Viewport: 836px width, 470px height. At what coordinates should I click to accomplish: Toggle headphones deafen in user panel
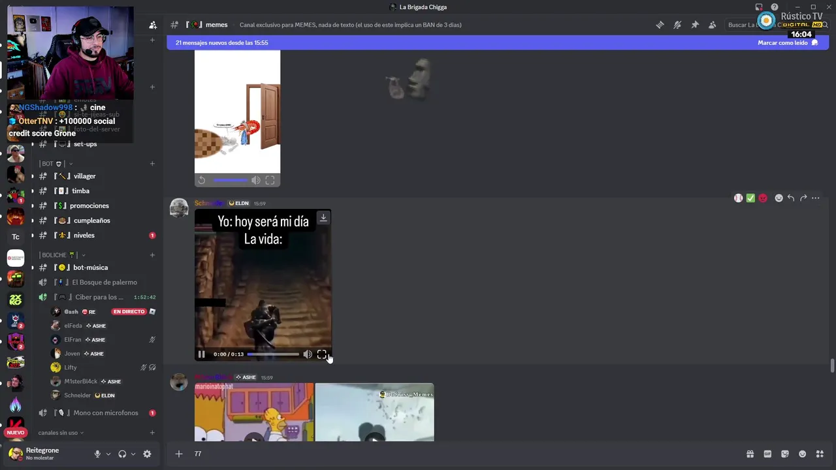tap(122, 454)
